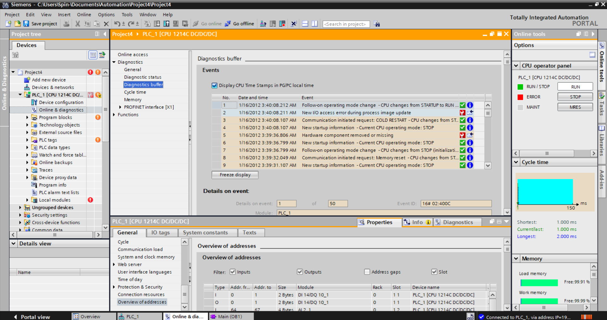Click the Print icon in toolbar
This screenshot has height=320, width=607.
tap(66, 24)
